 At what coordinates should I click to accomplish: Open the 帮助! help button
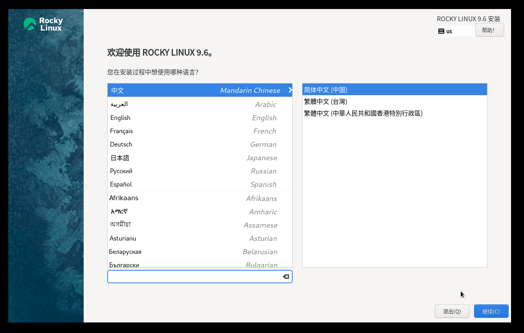489,30
